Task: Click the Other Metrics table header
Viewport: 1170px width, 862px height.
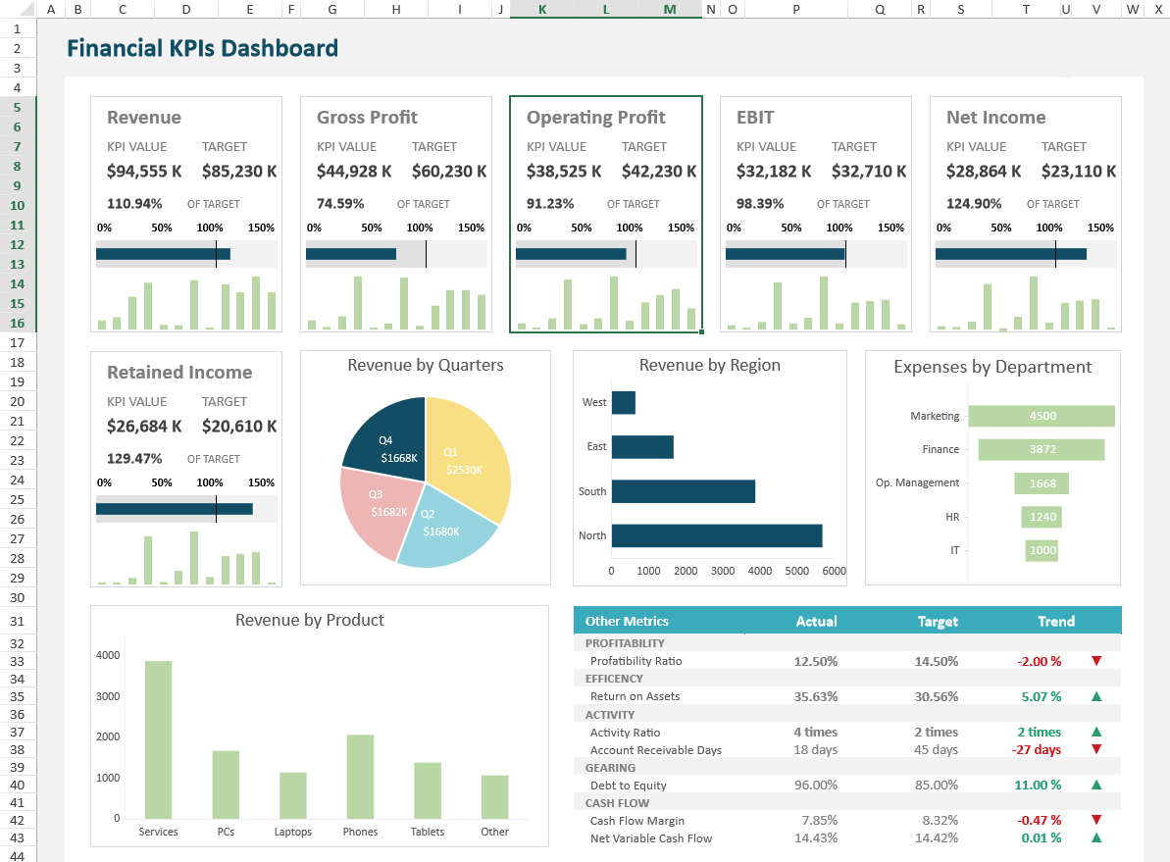Action: coord(627,621)
